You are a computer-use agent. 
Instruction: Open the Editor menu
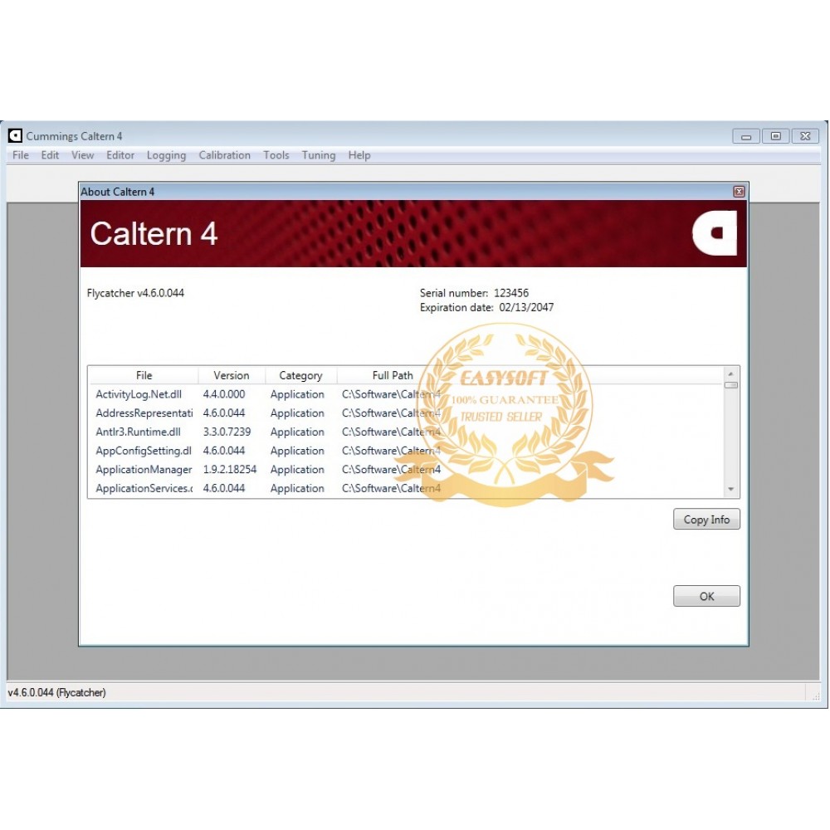pyautogui.click(x=120, y=155)
